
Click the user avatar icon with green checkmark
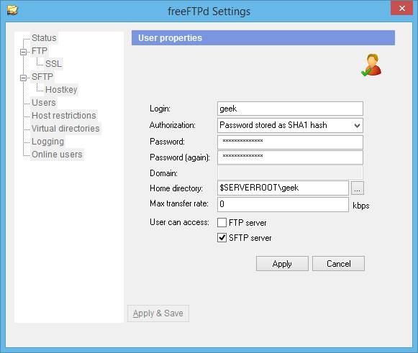(x=371, y=65)
